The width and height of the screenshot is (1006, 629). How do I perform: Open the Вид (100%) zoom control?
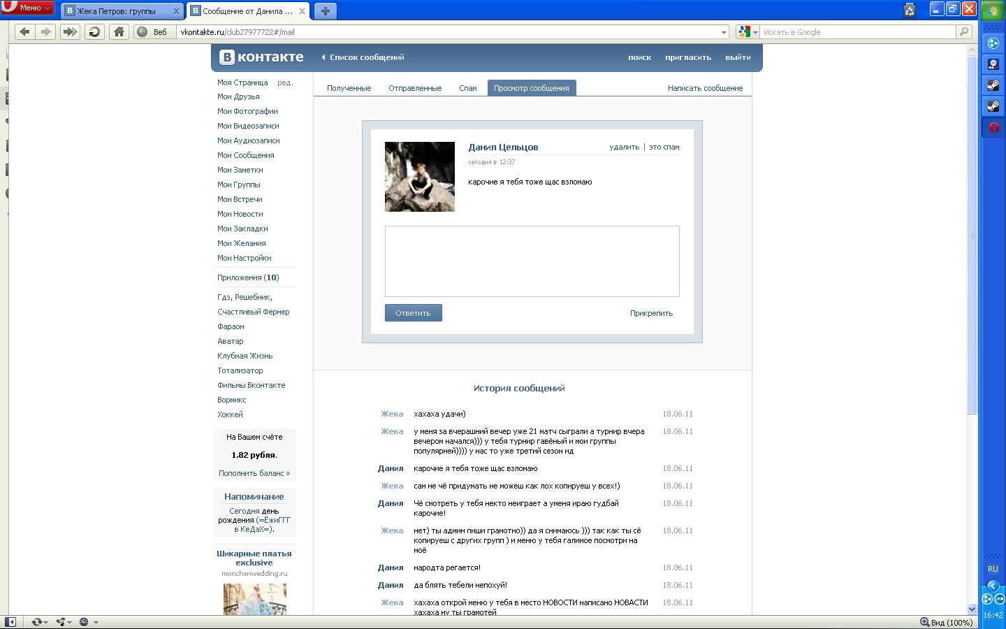click(946, 622)
